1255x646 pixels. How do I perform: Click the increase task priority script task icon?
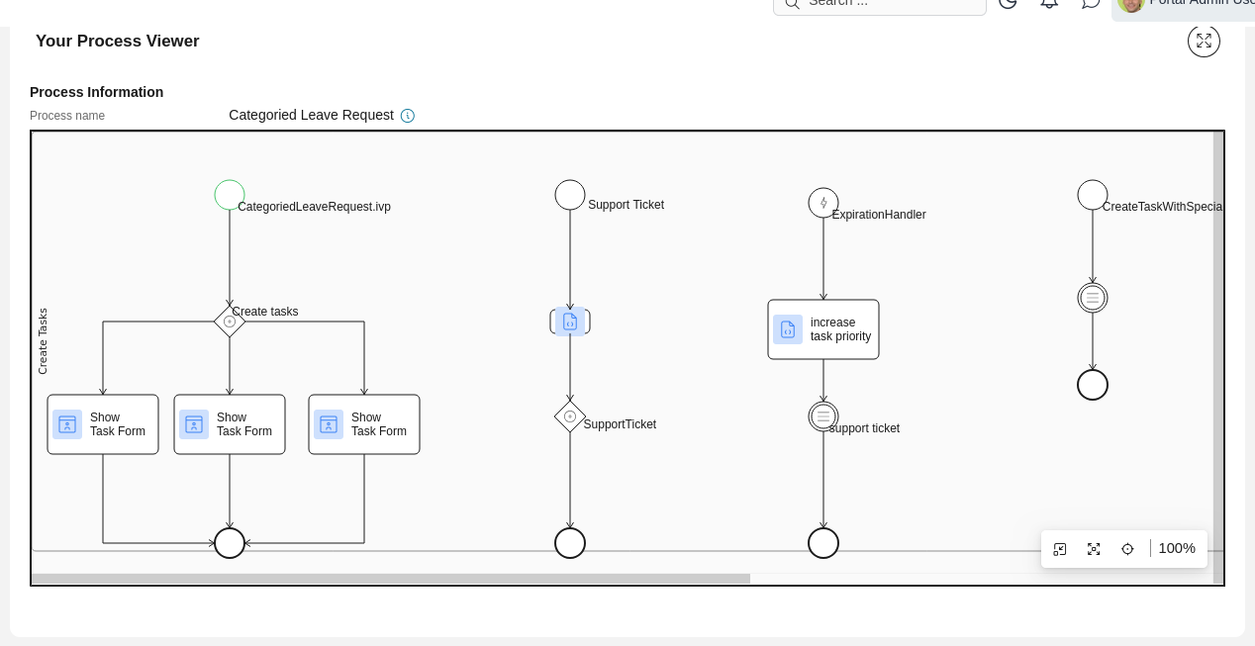point(788,329)
